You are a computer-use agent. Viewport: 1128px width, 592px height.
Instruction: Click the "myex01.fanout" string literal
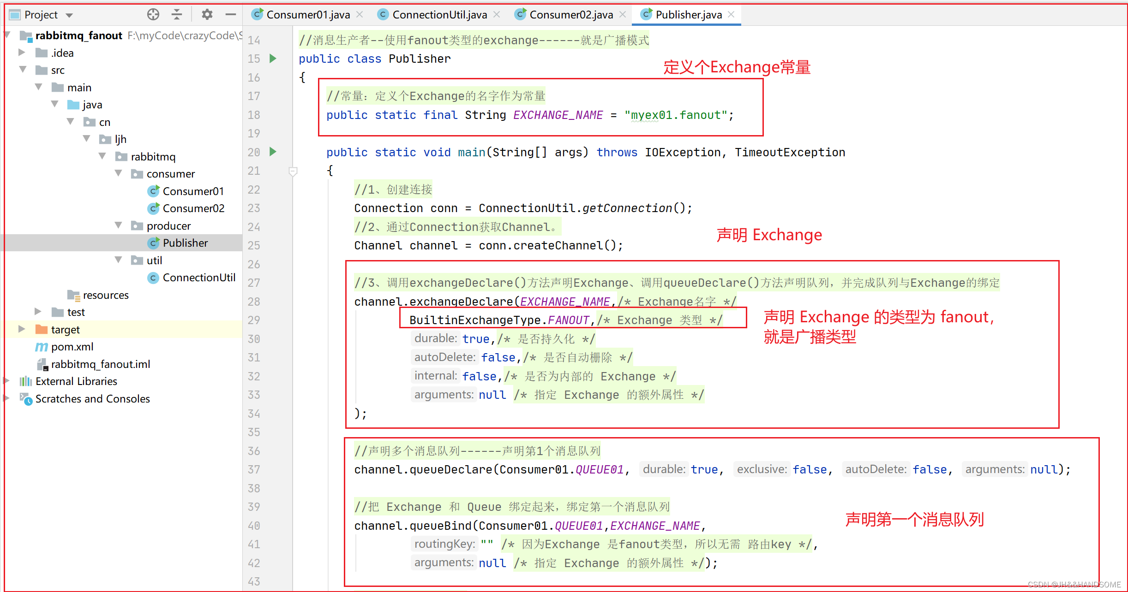click(676, 115)
